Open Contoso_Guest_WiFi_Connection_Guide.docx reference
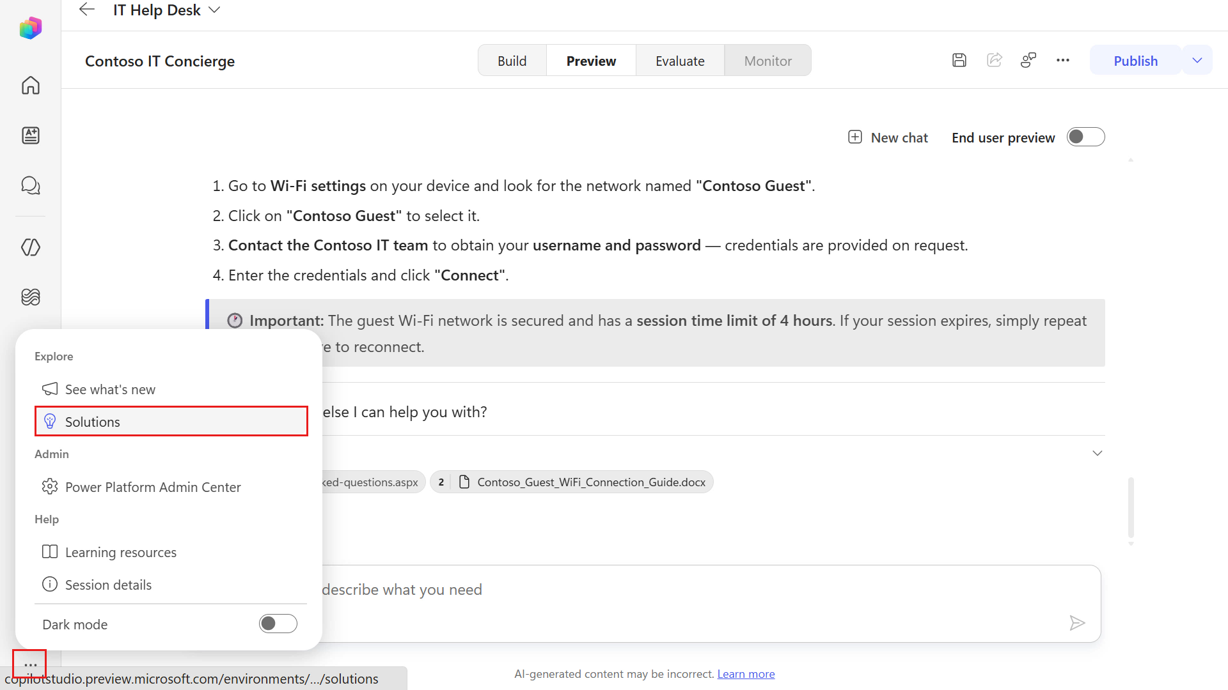1228x690 pixels. (x=571, y=482)
